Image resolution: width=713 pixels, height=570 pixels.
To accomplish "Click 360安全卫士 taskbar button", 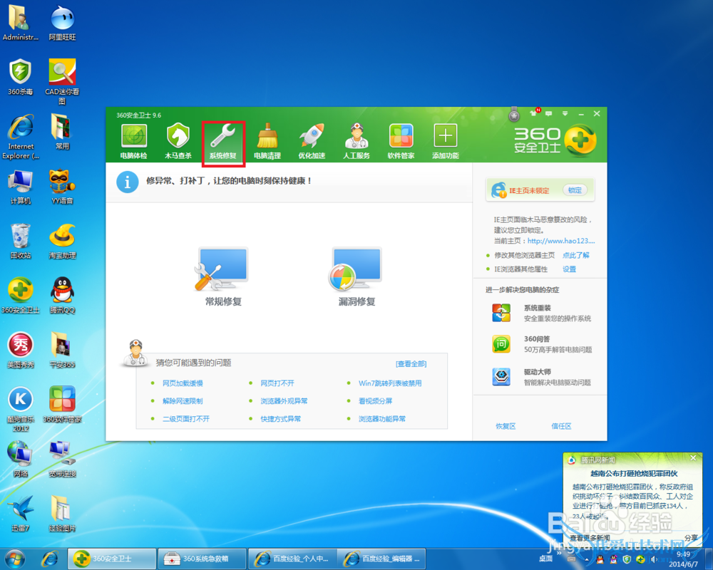I will pos(112,559).
